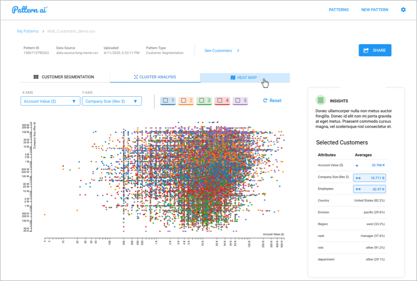The height and width of the screenshot is (281, 417).
Task: Follow the My Patterns breadcrumb link
Action: 27,31
